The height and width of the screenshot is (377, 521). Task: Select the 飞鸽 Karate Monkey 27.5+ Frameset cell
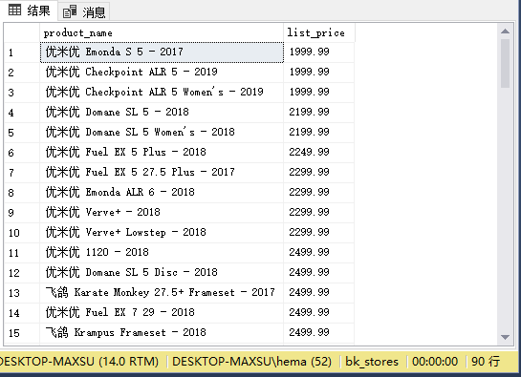[162, 292]
